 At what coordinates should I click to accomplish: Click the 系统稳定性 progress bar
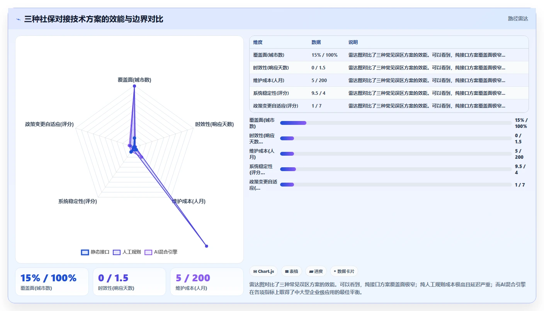tap(396, 169)
